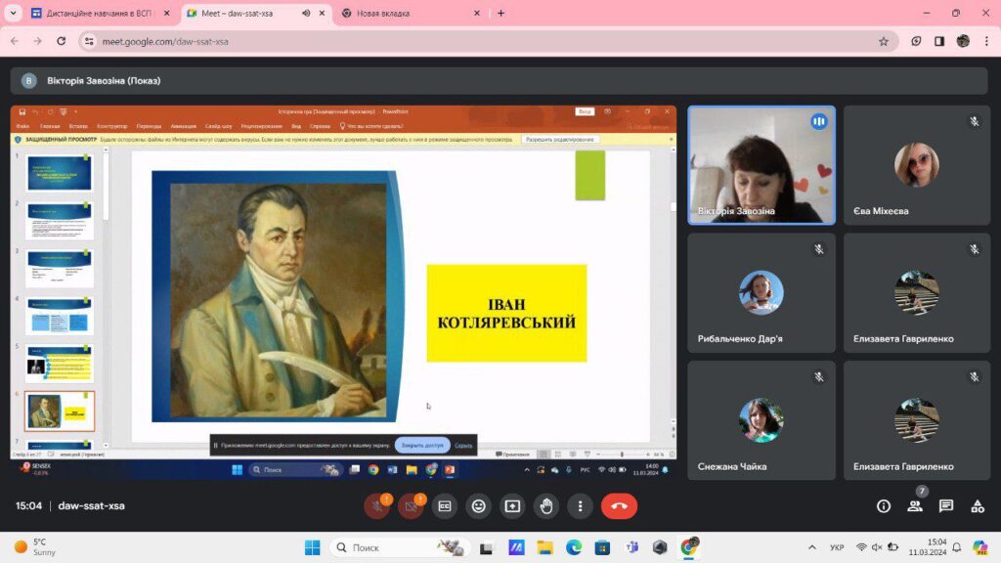This screenshot has width=1001, height=563.
Task: Open the in-call chat panel
Action: [946, 506]
